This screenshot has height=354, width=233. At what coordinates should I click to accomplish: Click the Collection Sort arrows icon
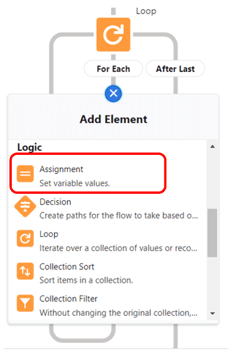coord(25,271)
